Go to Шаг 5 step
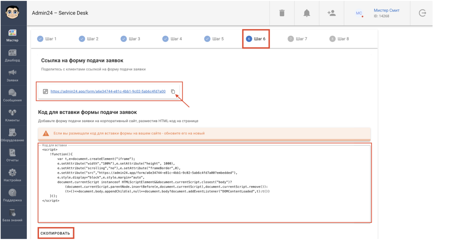This screenshot has width=462, height=243. click(x=214, y=39)
